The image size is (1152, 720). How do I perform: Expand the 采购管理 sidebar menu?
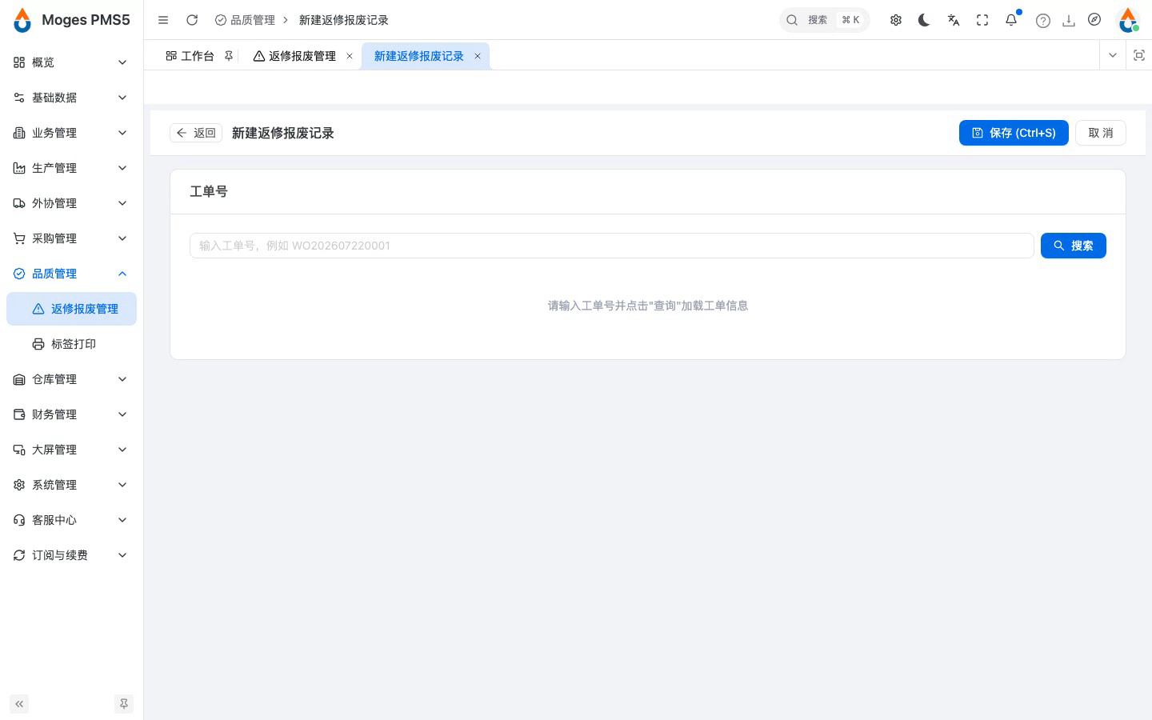point(71,238)
